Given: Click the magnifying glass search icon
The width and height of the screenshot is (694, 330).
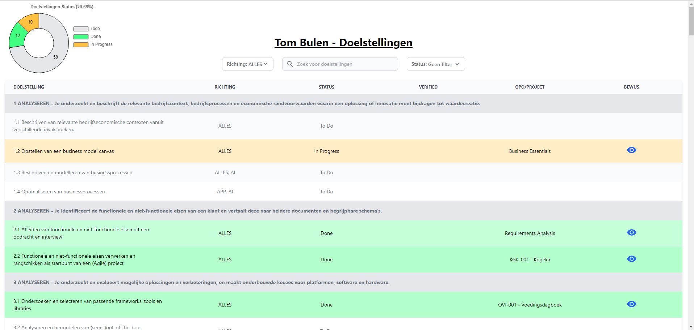Looking at the screenshot, I should click(x=290, y=64).
